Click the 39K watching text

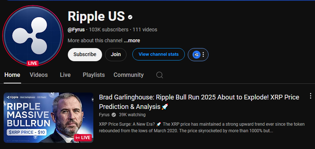pos(132,115)
